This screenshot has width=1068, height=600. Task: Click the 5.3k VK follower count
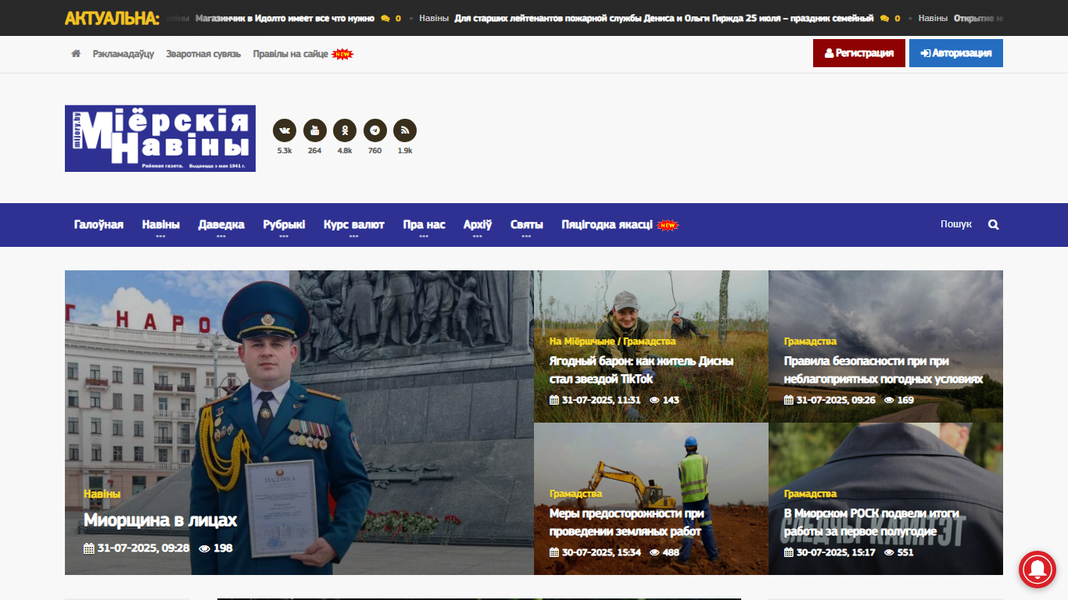coord(285,151)
